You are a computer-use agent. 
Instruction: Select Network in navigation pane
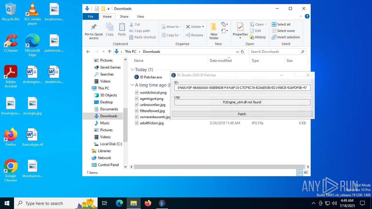(101, 158)
